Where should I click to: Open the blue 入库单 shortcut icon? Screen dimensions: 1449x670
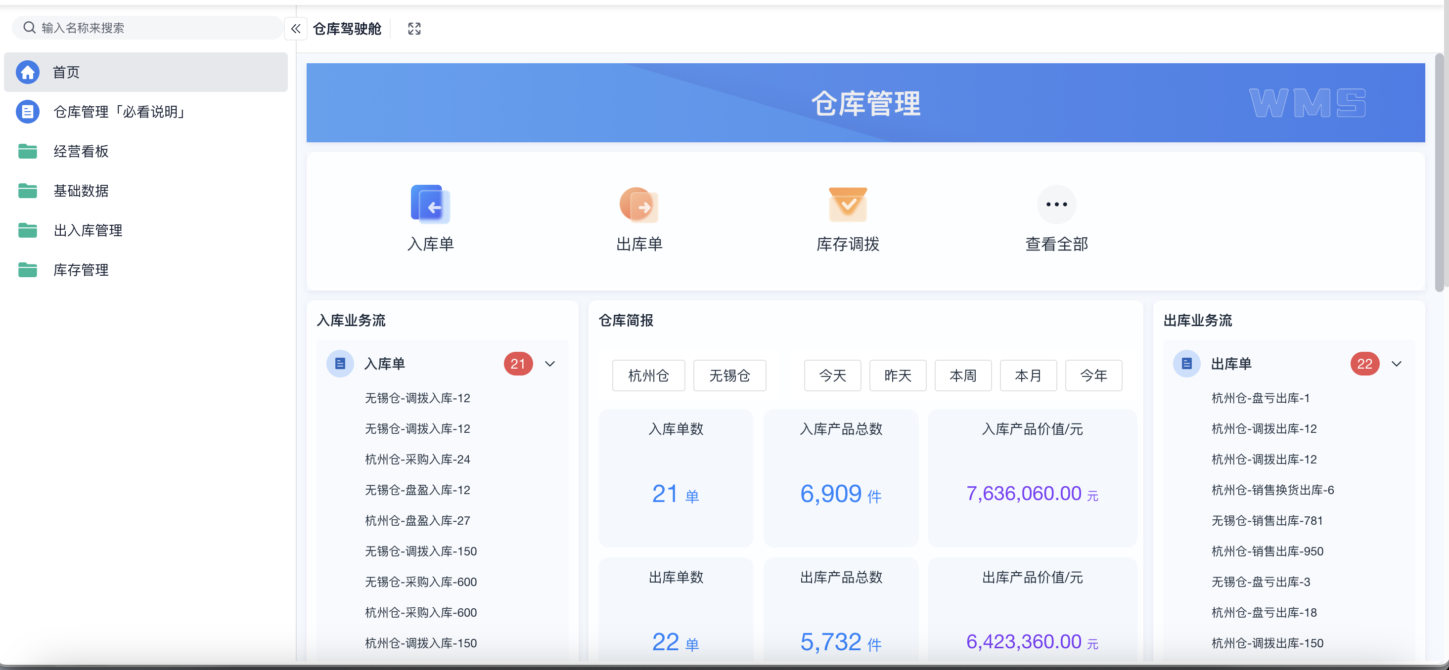click(x=430, y=204)
